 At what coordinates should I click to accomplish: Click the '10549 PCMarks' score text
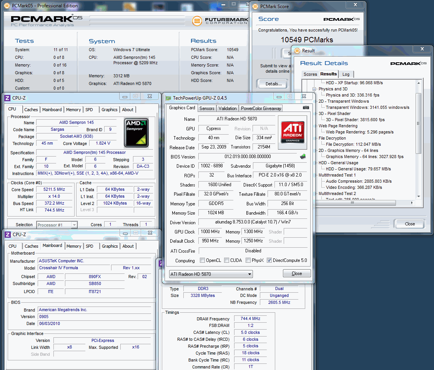(x=307, y=40)
